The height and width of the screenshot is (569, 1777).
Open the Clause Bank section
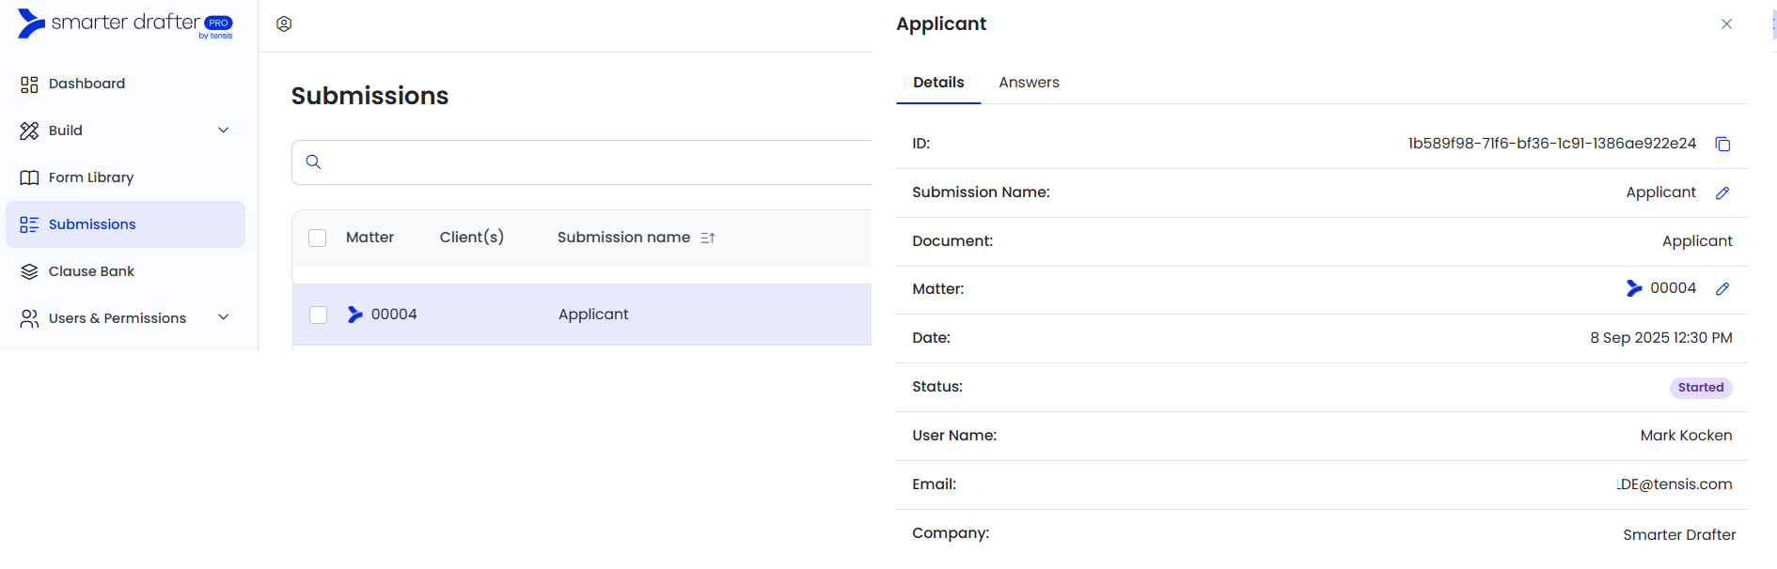tap(91, 271)
